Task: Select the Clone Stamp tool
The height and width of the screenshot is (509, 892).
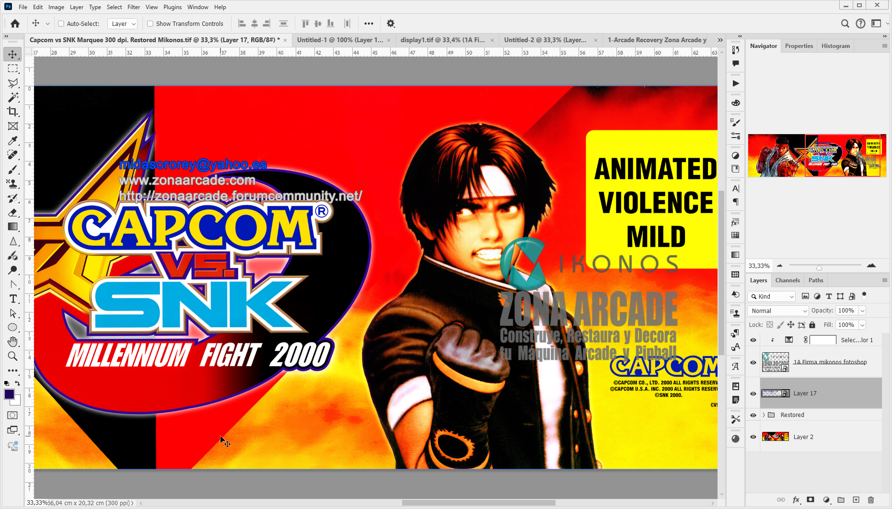Action: (13, 184)
